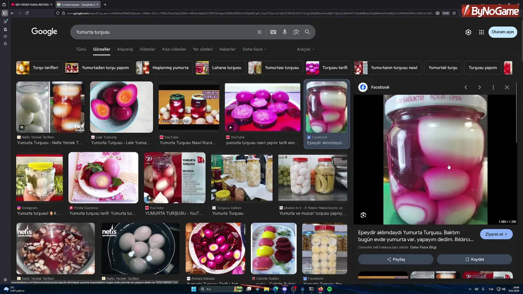
Task: Open the on-screen keyboard input tool
Action: (273, 32)
